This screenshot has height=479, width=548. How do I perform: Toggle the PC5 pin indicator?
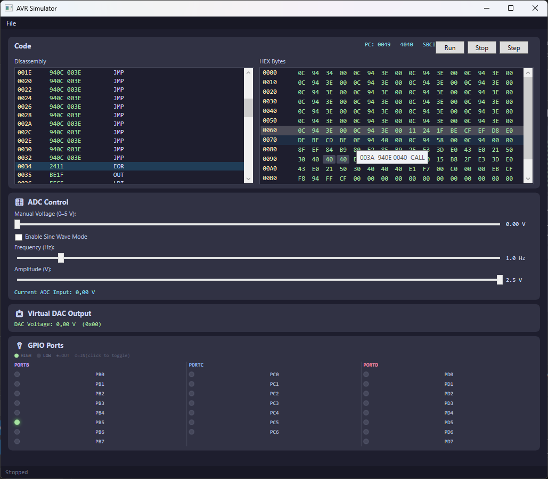coord(192,423)
